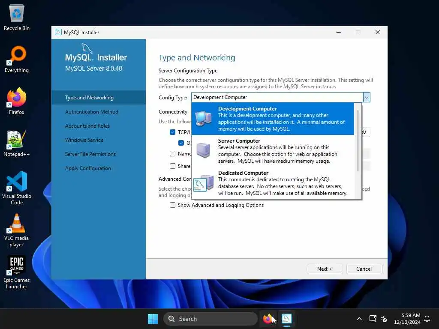This screenshot has width=439, height=329.
Task: Open the Recycle Bin desktop icon
Action: coord(17,17)
